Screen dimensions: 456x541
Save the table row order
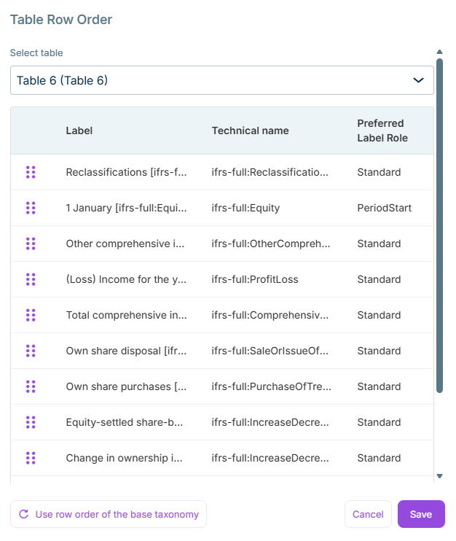coord(421,514)
